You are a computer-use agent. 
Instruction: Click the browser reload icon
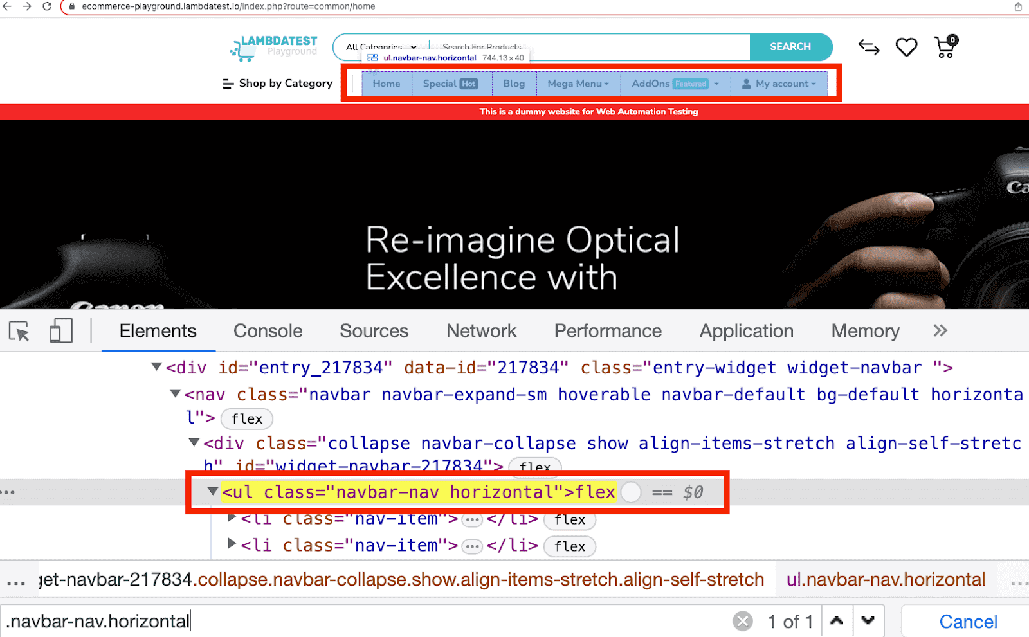pos(46,7)
